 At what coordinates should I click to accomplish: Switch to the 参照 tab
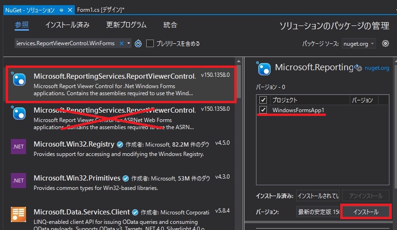tap(21, 25)
